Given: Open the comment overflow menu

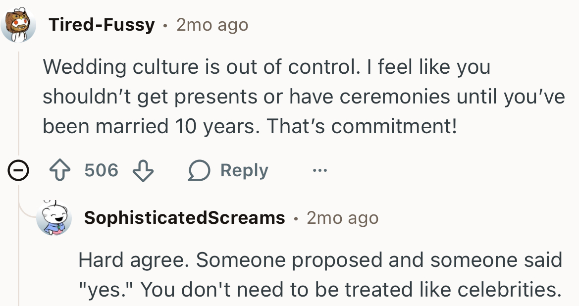Looking at the screenshot, I should pos(320,170).
